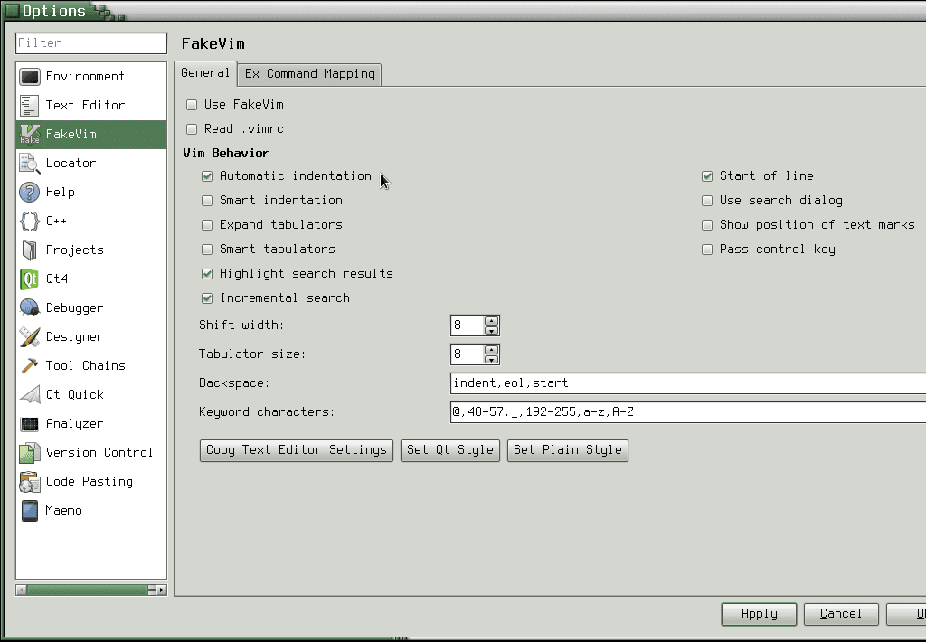Image resolution: width=926 pixels, height=642 pixels.
Task: Select the Analyzer category icon
Action: pyautogui.click(x=30, y=423)
